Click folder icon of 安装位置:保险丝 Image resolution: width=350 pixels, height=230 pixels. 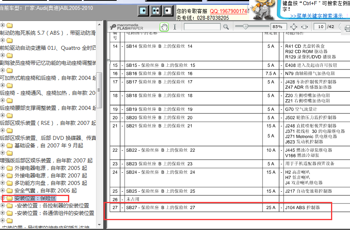point(9,198)
